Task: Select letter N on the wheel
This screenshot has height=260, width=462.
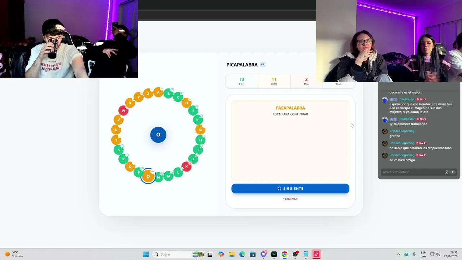Action: (158, 177)
